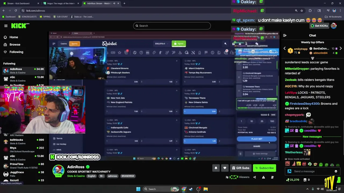Open Chrome media controls icon
The height and width of the screenshot is (193, 344).
[328, 10]
